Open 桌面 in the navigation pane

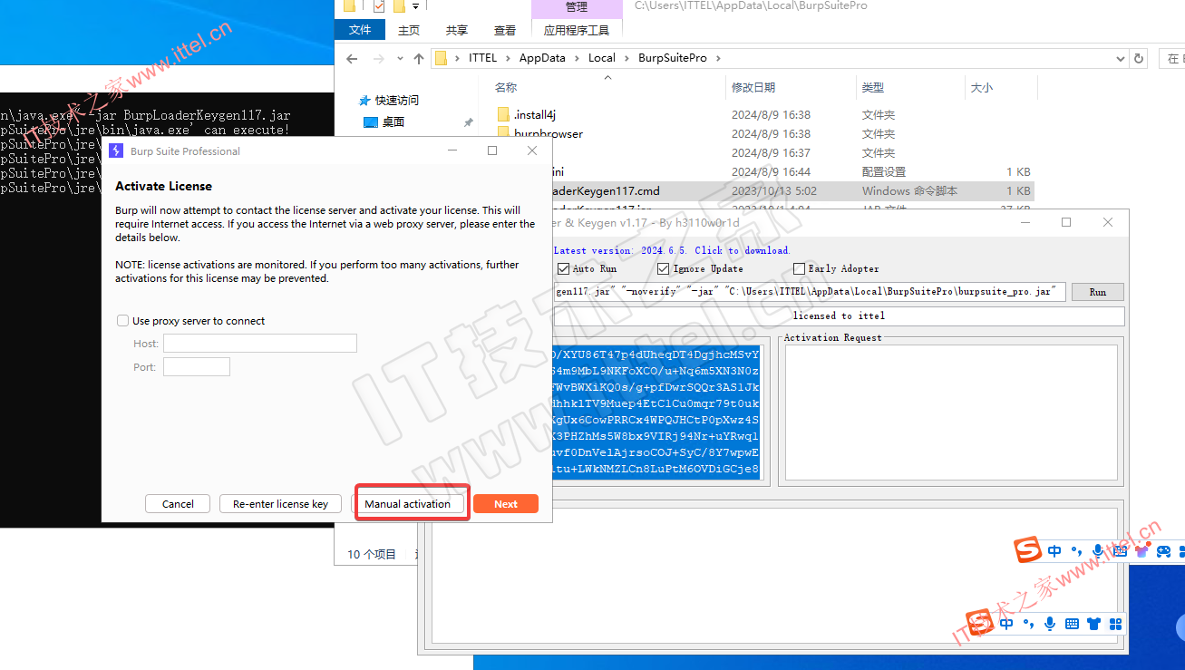click(393, 121)
